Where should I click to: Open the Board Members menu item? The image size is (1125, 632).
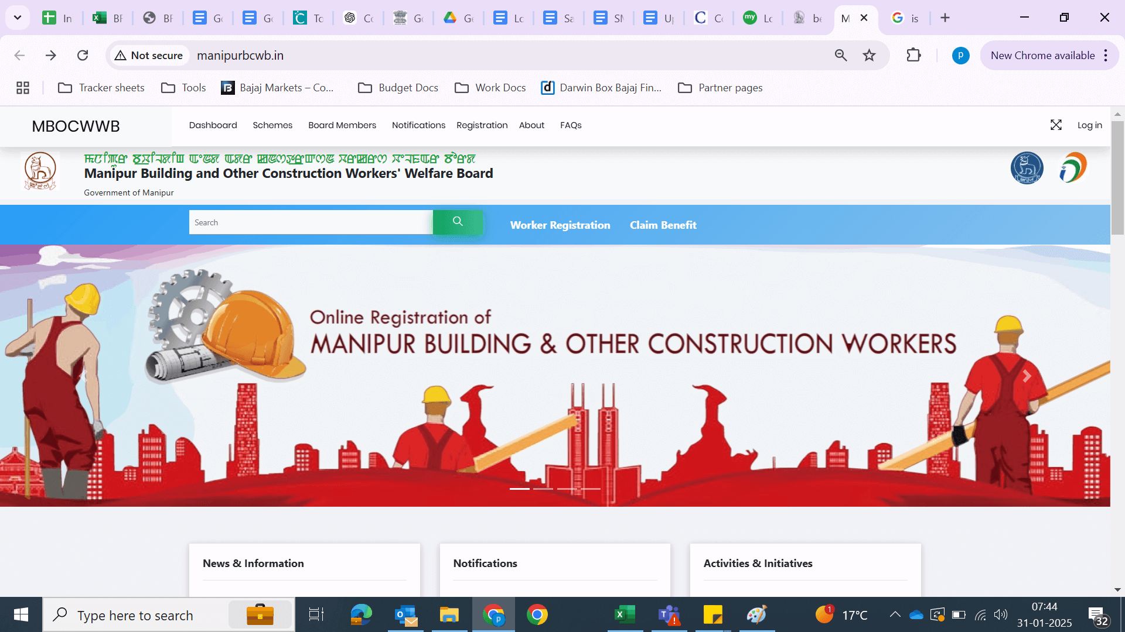[x=342, y=125]
